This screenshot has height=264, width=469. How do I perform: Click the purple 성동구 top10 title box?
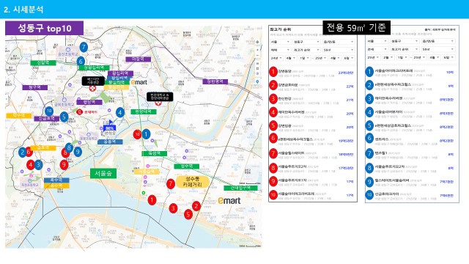pos(44,28)
